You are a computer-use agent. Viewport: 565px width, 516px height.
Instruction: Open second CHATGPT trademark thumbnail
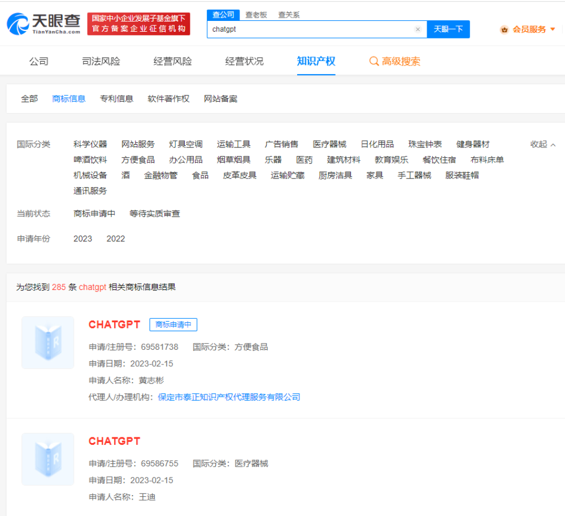point(48,459)
